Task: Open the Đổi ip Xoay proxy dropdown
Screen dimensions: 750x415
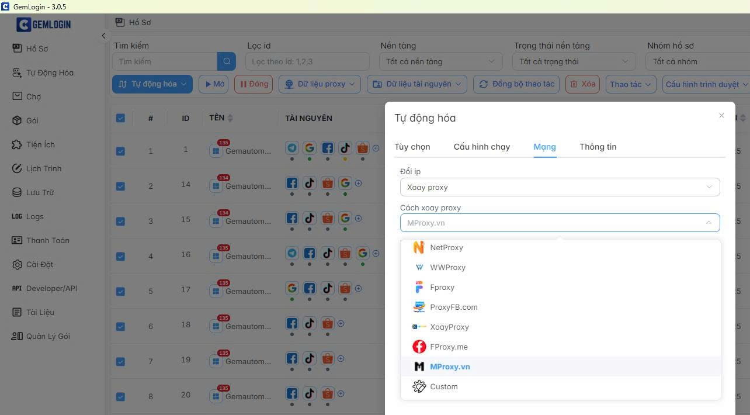Action: tap(560, 187)
